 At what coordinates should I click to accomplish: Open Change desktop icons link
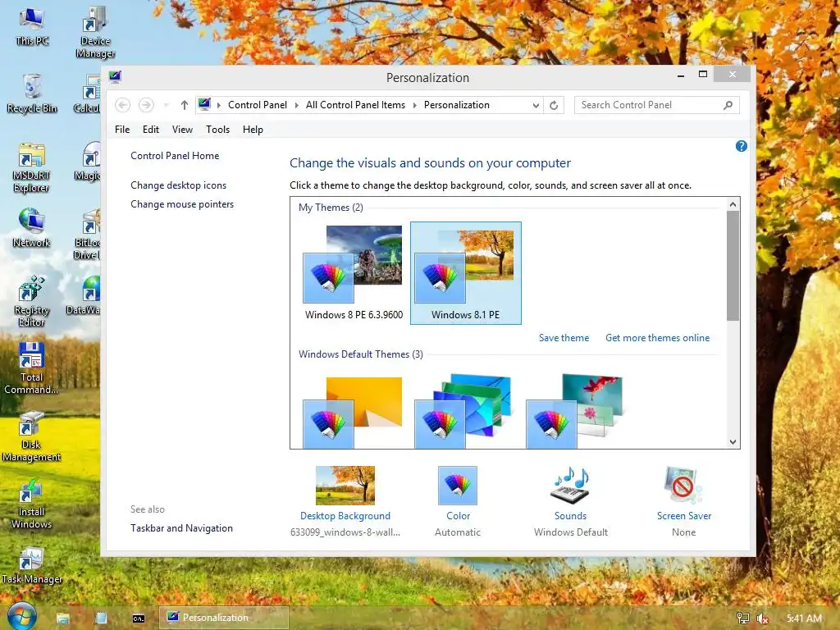coord(178,185)
